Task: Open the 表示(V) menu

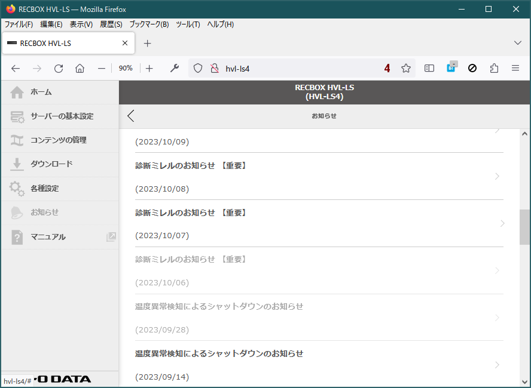Action: [x=81, y=24]
